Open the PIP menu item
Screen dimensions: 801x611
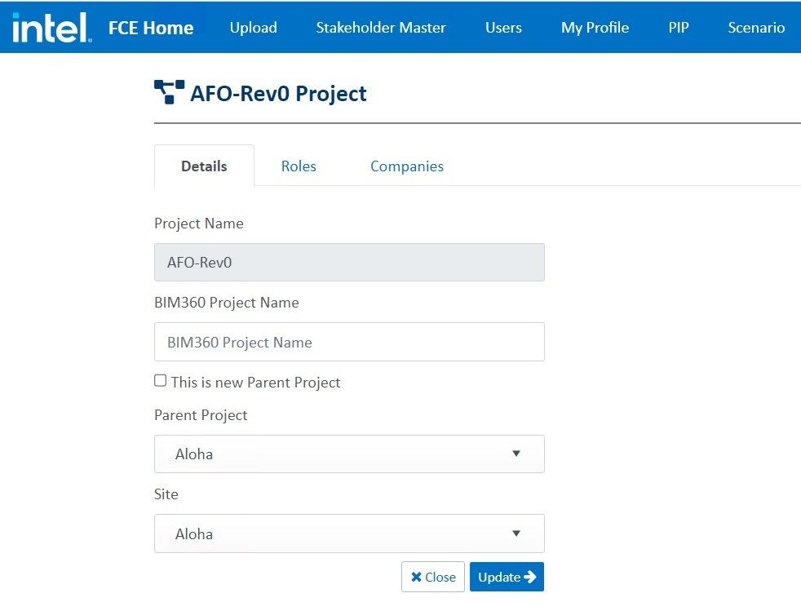[679, 28]
